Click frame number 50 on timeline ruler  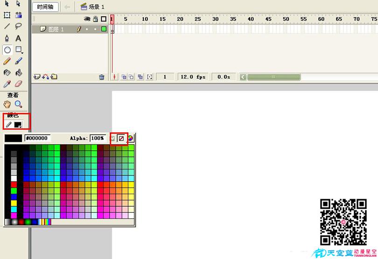coord(286,19)
